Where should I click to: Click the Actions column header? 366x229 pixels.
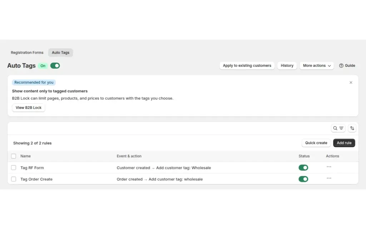pyautogui.click(x=332, y=156)
